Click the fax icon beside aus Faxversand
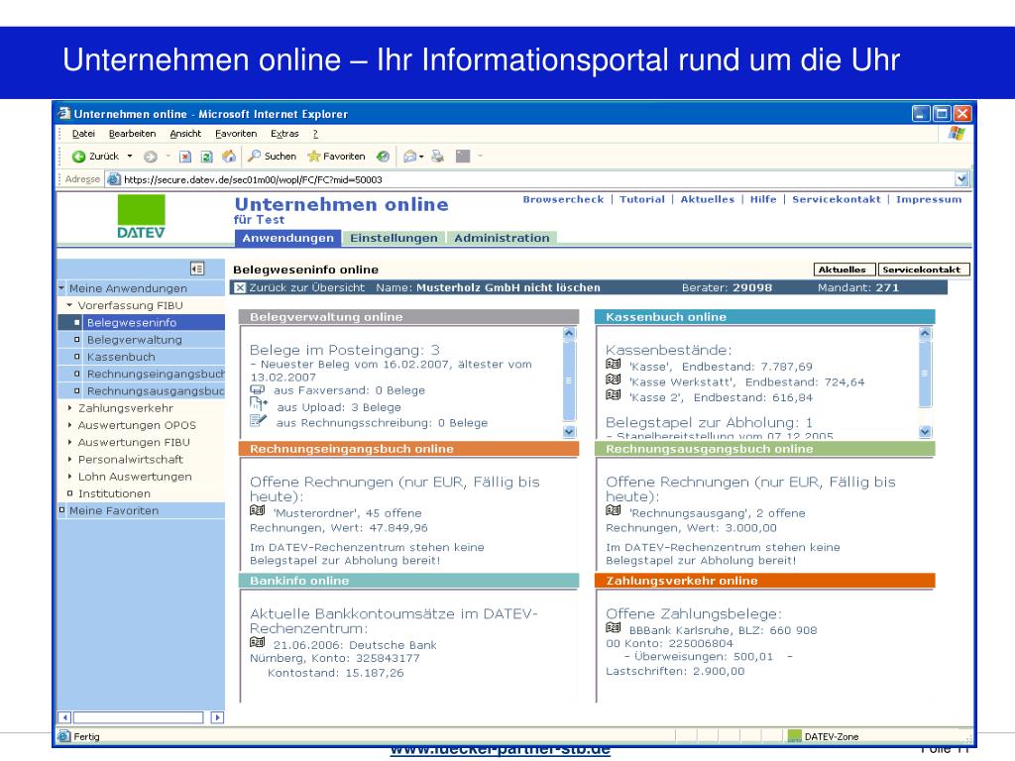The image size is (1015, 761). [x=257, y=389]
